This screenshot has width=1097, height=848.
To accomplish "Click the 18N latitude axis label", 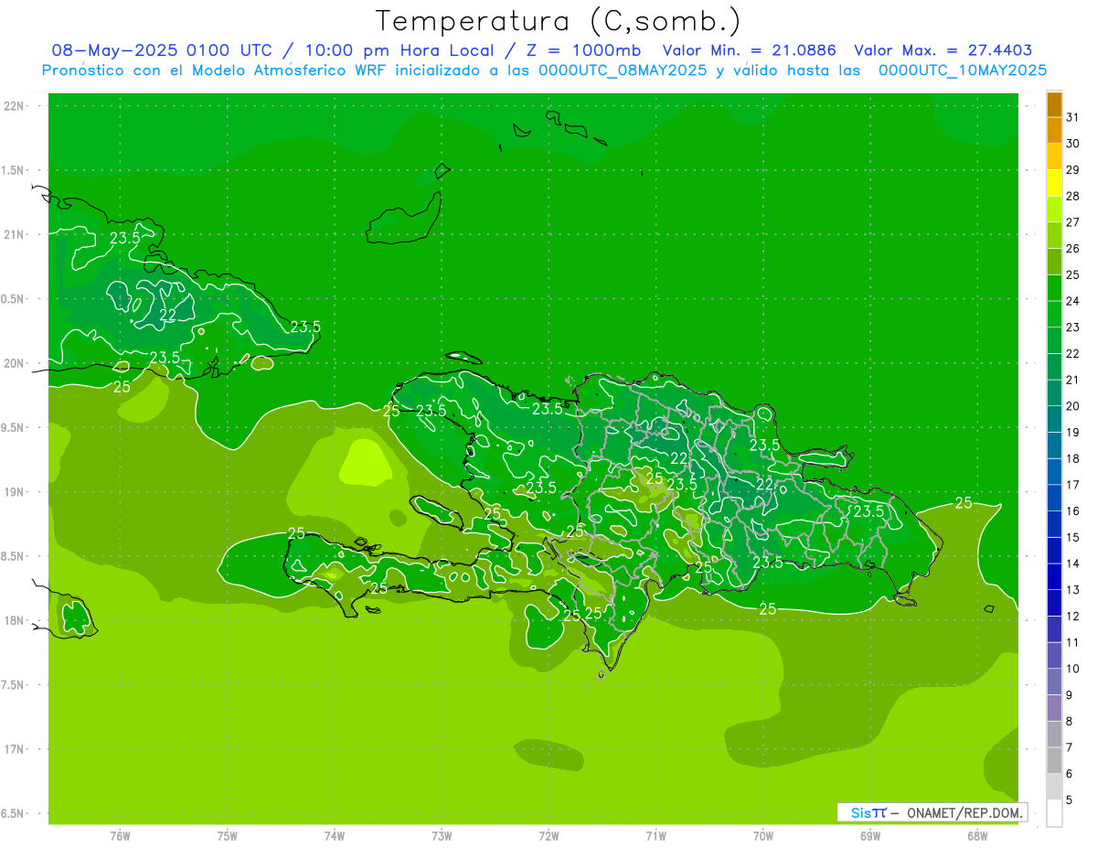I will [x=15, y=620].
